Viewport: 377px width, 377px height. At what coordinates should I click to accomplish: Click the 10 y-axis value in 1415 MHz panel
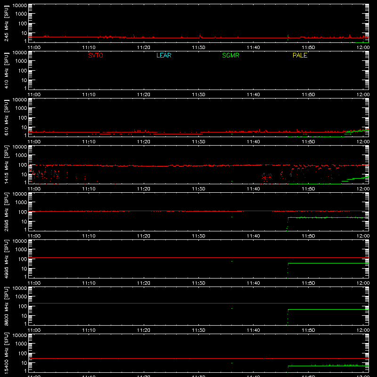[24, 174]
